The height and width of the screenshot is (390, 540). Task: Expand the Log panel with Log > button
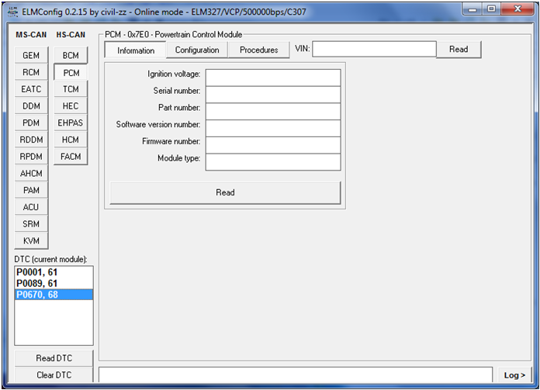tap(514, 375)
